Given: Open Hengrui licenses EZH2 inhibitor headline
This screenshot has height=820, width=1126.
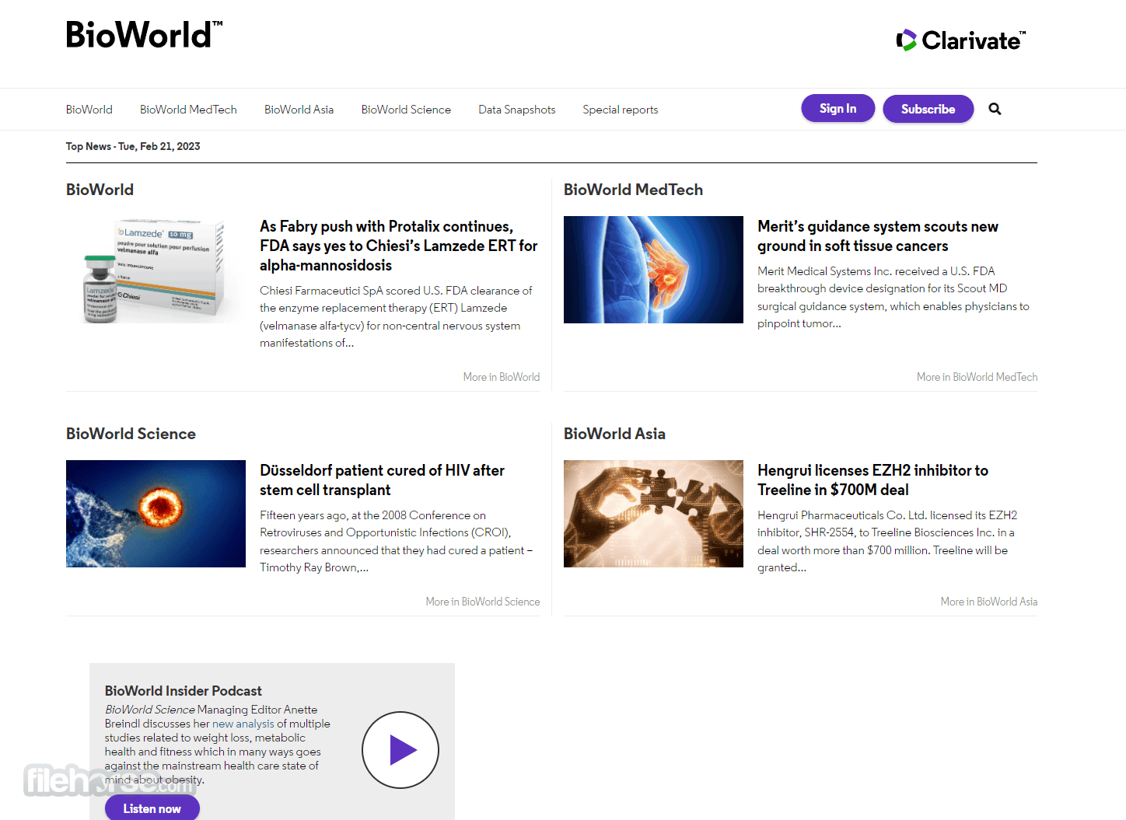Looking at the screenshot, I should coord(872,480).
